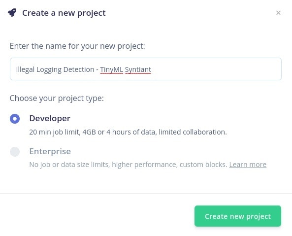Image resolution: width=292 pixels, height=236 pixels.
Task: Click the word 'Detection' in the name field
Action: tap(79, 69)
